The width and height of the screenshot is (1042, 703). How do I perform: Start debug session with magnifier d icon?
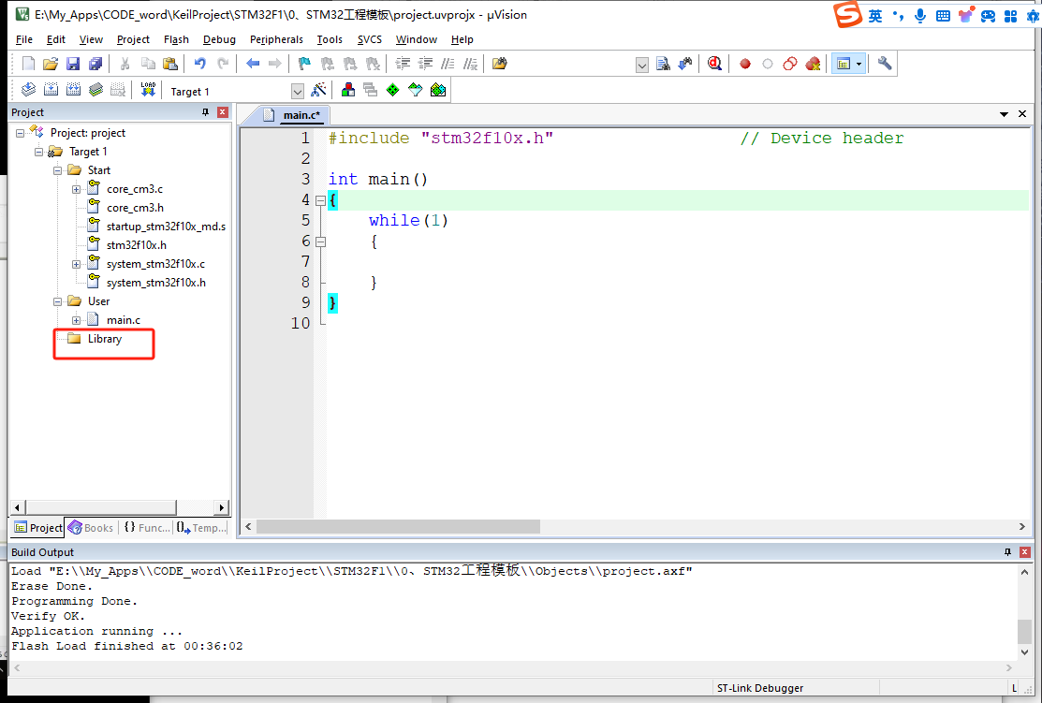[714, 64]
